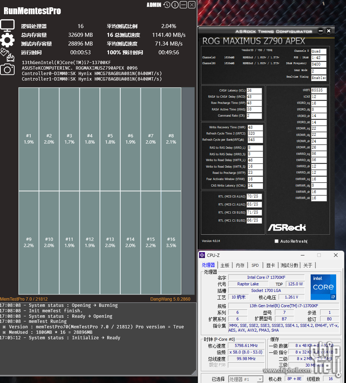Close the ASRock Timing Configurator window

328,31
